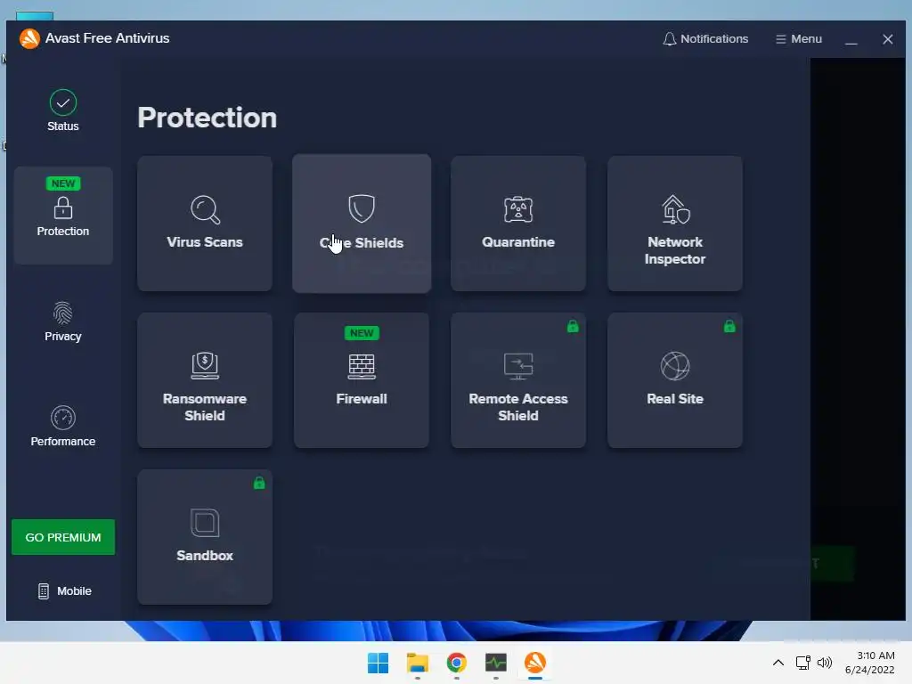Open the Firewall tile
Image resolution: width=912 pixels, height=684 pixels.
362,380
